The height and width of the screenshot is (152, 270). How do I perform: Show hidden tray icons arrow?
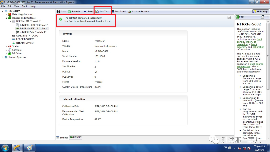click(x=234, y=148)
